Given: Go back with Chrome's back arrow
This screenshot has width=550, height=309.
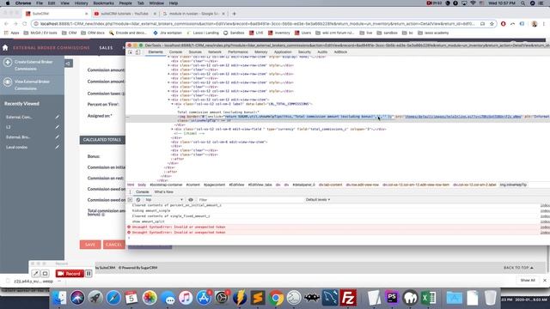Looking at the screenshot, I should [6, 24].
